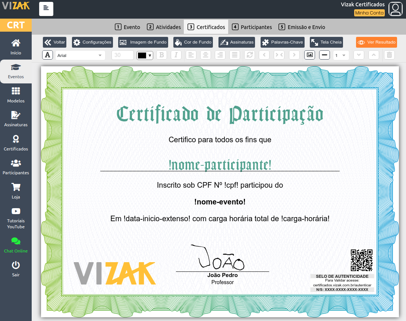
Task: Toggle italic formatting
Action: (176, 55)
